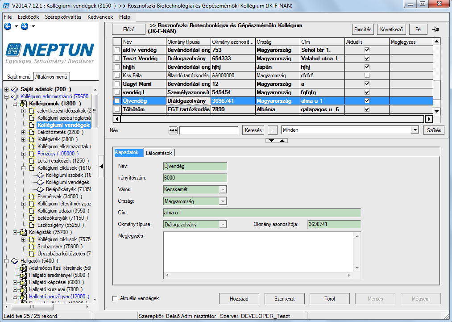Open the Ország dropdown showing Magyarország
Screen dimensions: 452x322
[223, 201]
